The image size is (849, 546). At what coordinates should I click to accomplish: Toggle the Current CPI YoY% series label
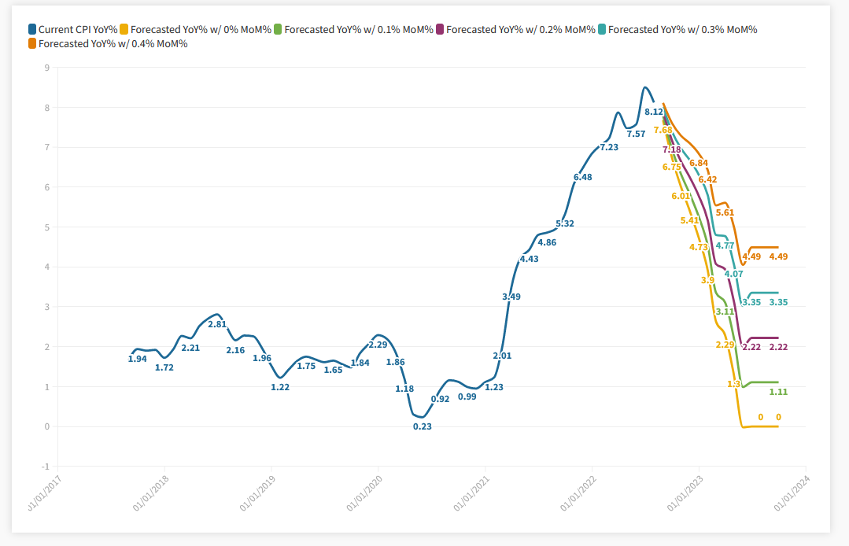[x=78, y=30]
